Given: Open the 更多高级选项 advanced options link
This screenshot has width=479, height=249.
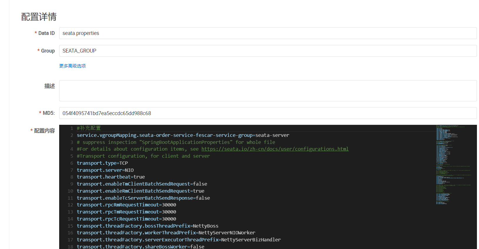Looking at the screenshot, I should 72,66.
